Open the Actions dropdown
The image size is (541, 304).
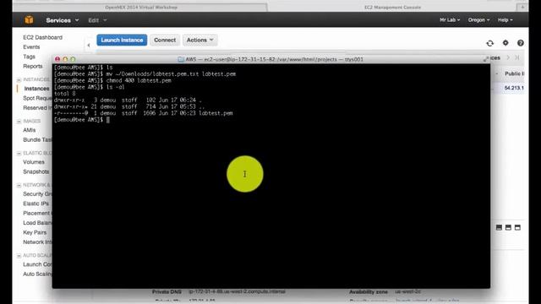(x=199, y=40)
